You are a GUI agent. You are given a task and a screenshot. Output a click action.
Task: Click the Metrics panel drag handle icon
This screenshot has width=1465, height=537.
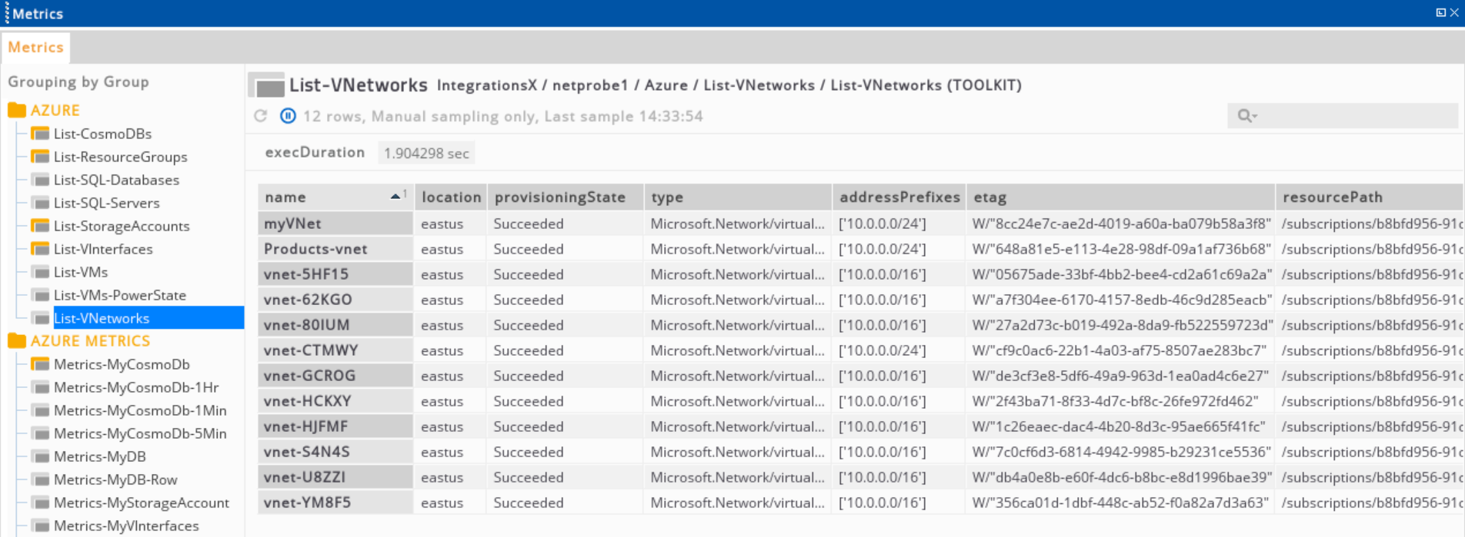click(x=6, y=13)
